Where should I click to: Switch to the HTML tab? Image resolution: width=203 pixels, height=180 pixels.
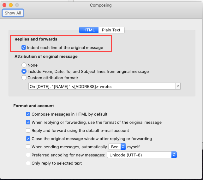(89, 30)
